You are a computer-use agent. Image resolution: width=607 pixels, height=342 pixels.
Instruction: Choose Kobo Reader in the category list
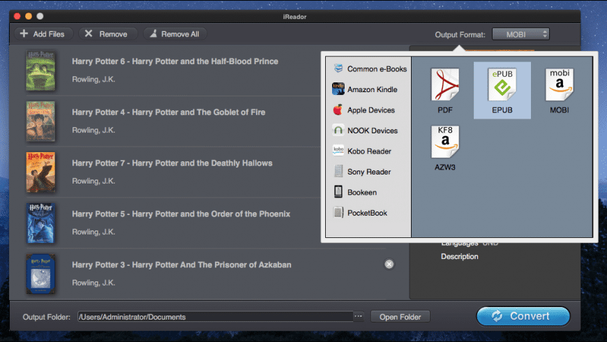[368, 151]
